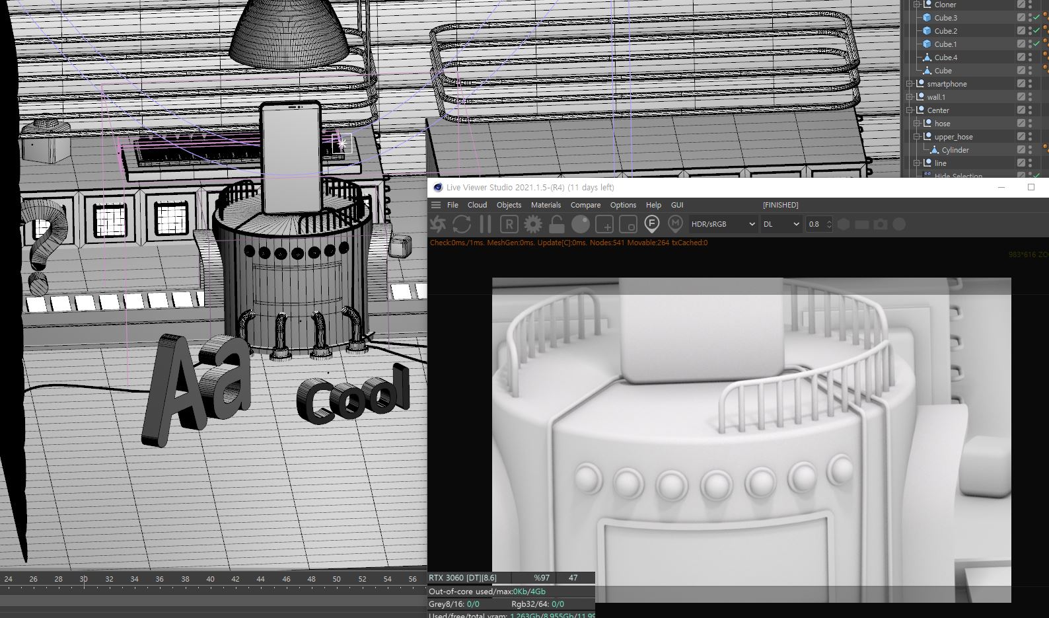Click the Cube.2 object icon
Screen dimensions: 1049x618
(927, 31)
